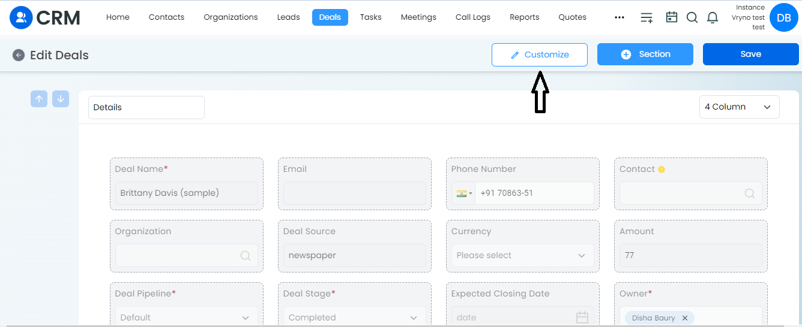The image size is (802, 327).
Task: Click the Contact info indicator icon
Action: [662, 169]
